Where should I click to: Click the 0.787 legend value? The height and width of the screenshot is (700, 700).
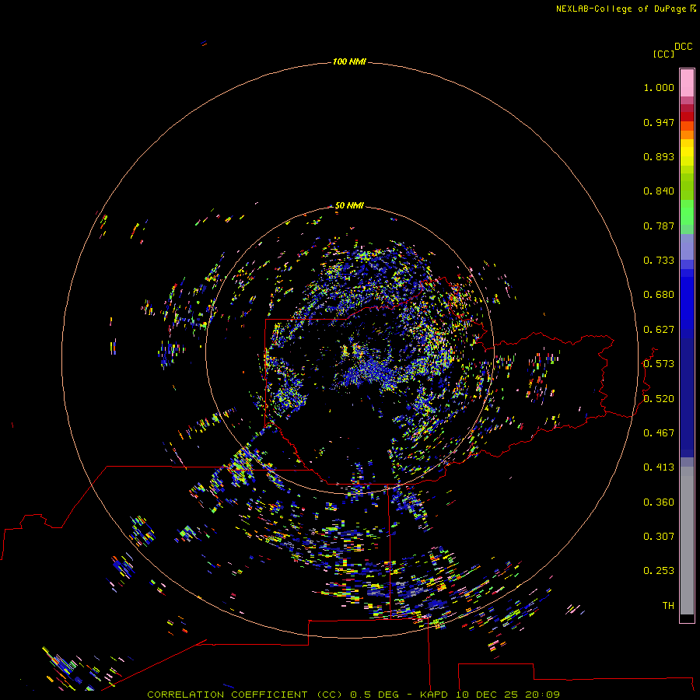pyautogui.click(x=659, y=226)
